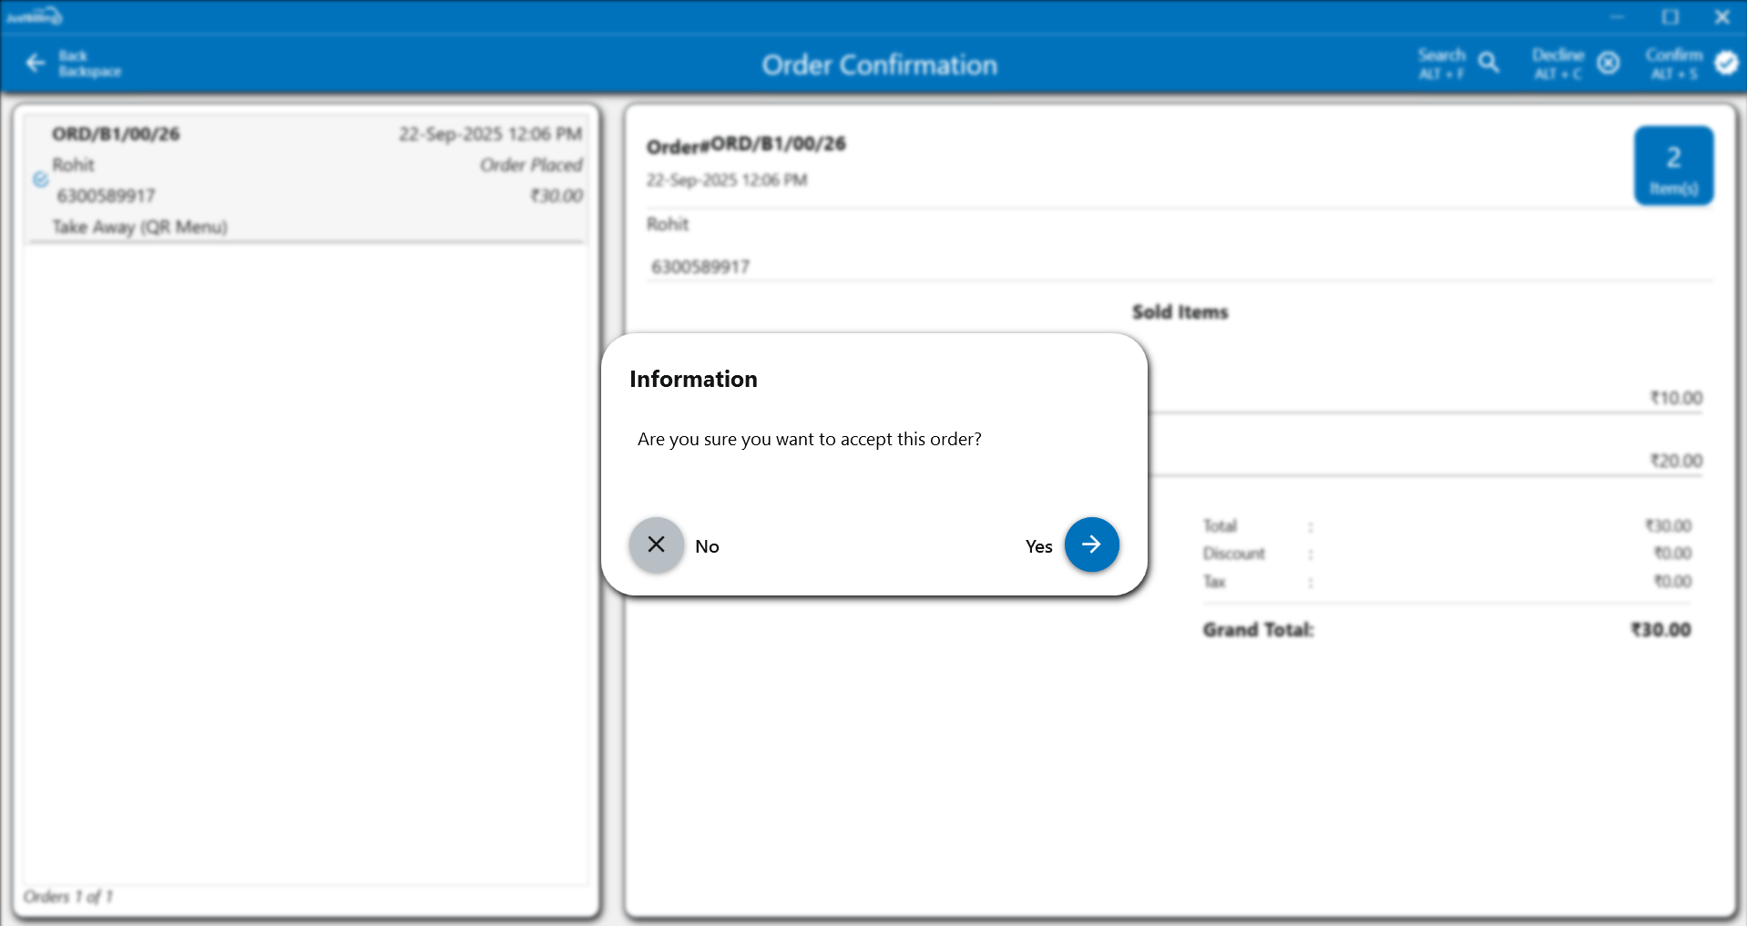Click the app logo in title bar
Screen dimensions: 1747x926
[x=34, y=16]
